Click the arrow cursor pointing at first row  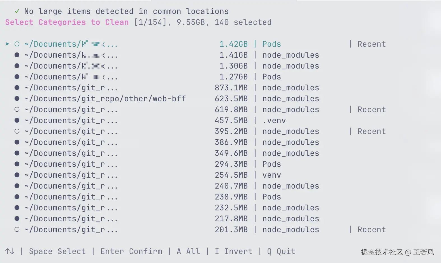(7, 44)
